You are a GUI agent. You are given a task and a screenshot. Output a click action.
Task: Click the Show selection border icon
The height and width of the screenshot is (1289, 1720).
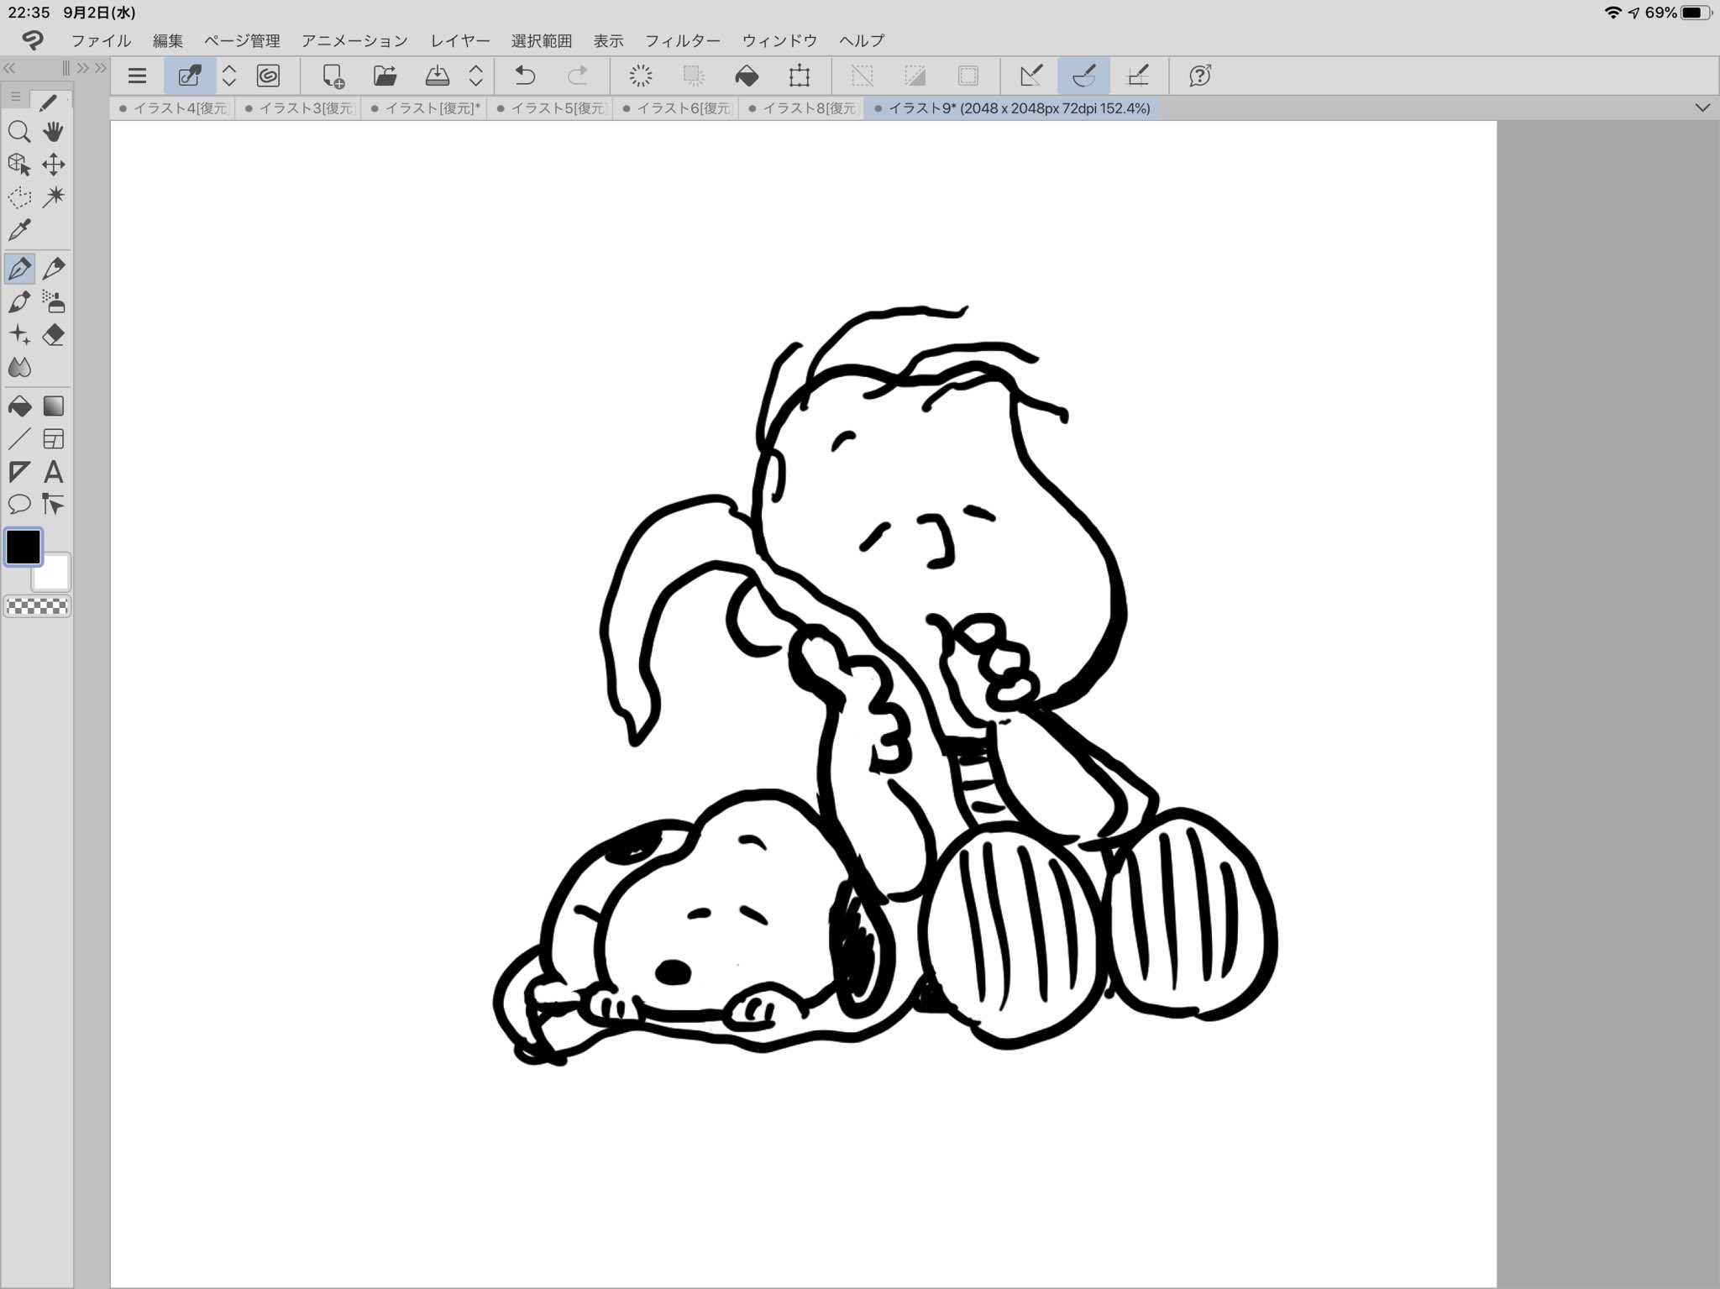(967, 76)
